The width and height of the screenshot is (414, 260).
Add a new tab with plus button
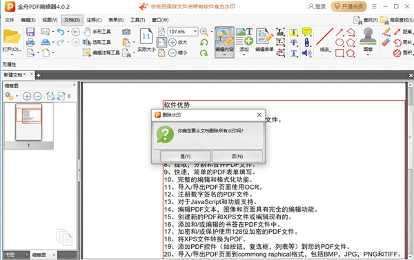[x=38, y=75]
